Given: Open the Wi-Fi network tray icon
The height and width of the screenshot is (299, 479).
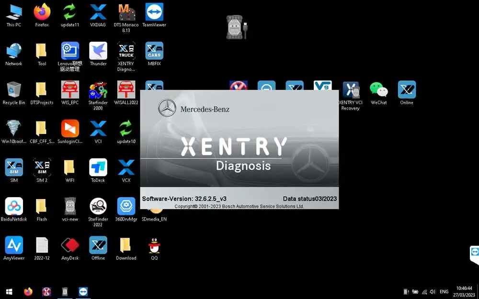Looking at the screenshot, I should click(424, 292).
